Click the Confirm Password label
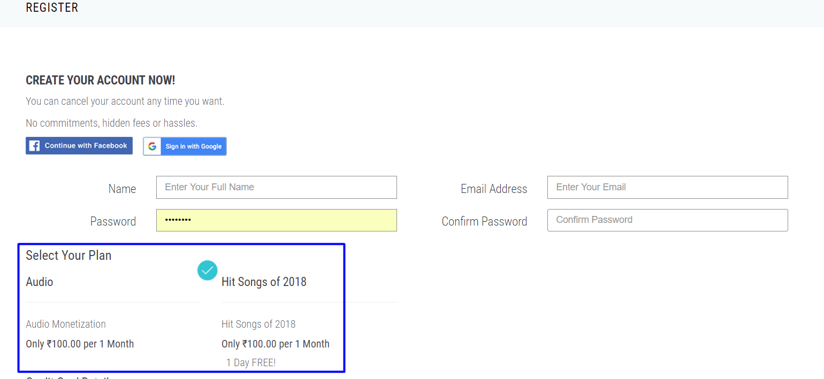The width and height of the screenshot is (824, 379). click(484, 221)
